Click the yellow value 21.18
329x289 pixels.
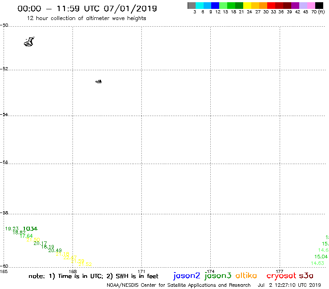(63, 254)
